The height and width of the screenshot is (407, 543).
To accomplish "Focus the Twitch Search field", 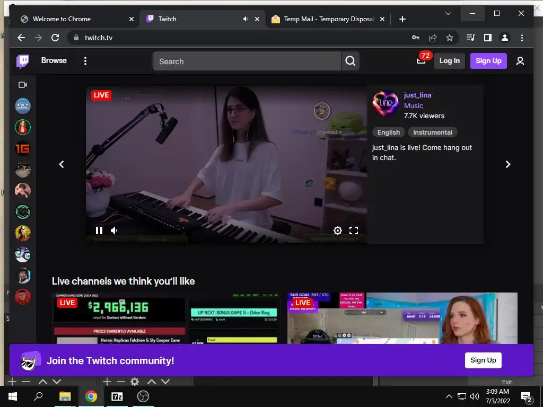I will pos(247,61).
